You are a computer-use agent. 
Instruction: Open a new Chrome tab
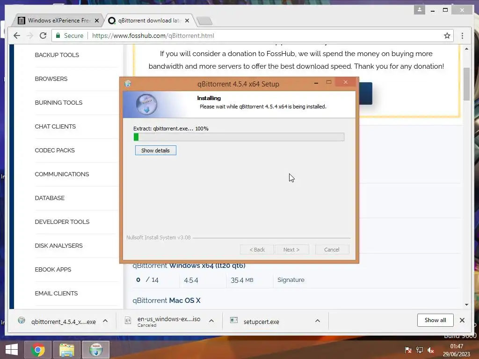tap(204, 21)
